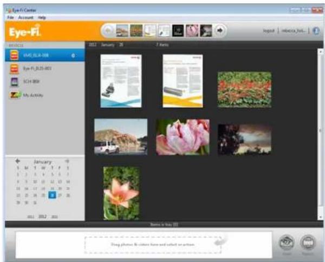The image size is (325, 262).
Task: Select January 1 in calendar
Action: [x=18, y=175]
